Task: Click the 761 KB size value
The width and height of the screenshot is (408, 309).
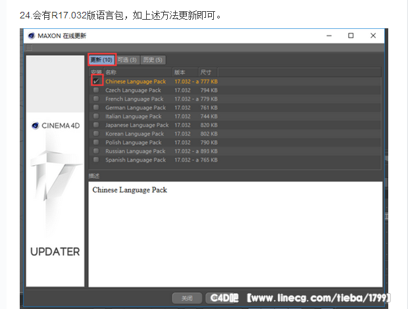Action: (x=209, y=108)
